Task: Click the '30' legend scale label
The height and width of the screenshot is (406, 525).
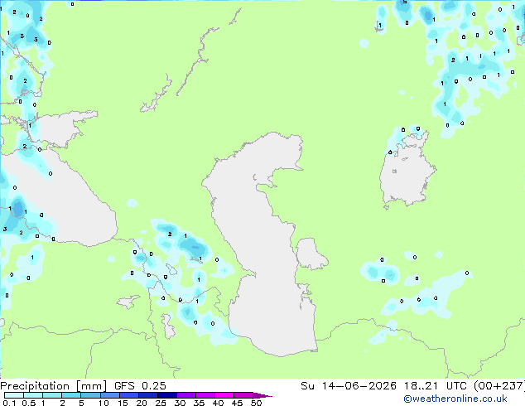Action: [x=180, y=403]
